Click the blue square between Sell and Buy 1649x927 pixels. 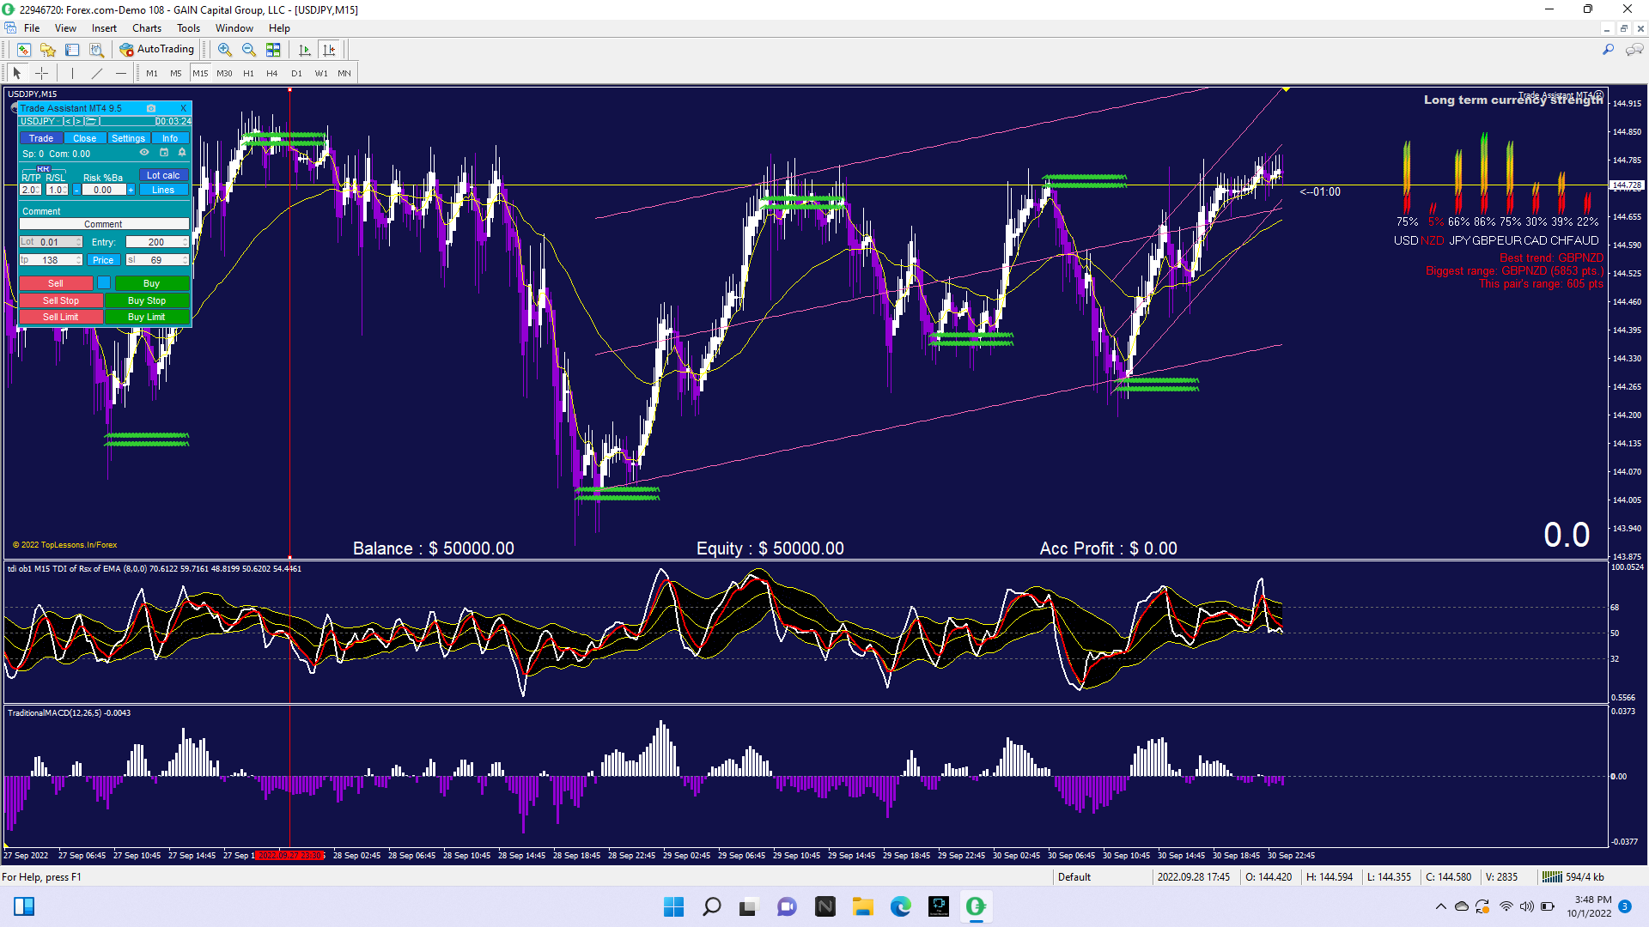coord(104,283)
